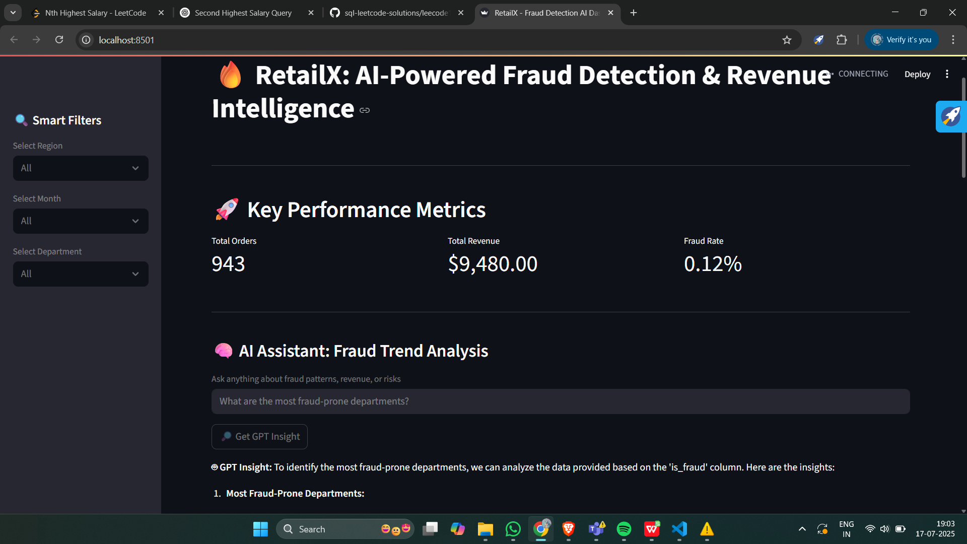Reload the localhost page
The image size is (967, 544).
(59, 40)
